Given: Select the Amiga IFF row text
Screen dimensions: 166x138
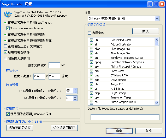Looking at the screenshot, I should [117, 84].
